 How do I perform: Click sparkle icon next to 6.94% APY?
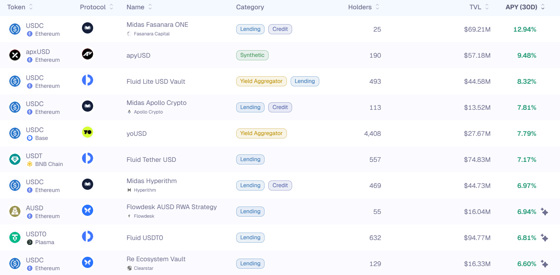pyautogui.click(x=544, y=212)
